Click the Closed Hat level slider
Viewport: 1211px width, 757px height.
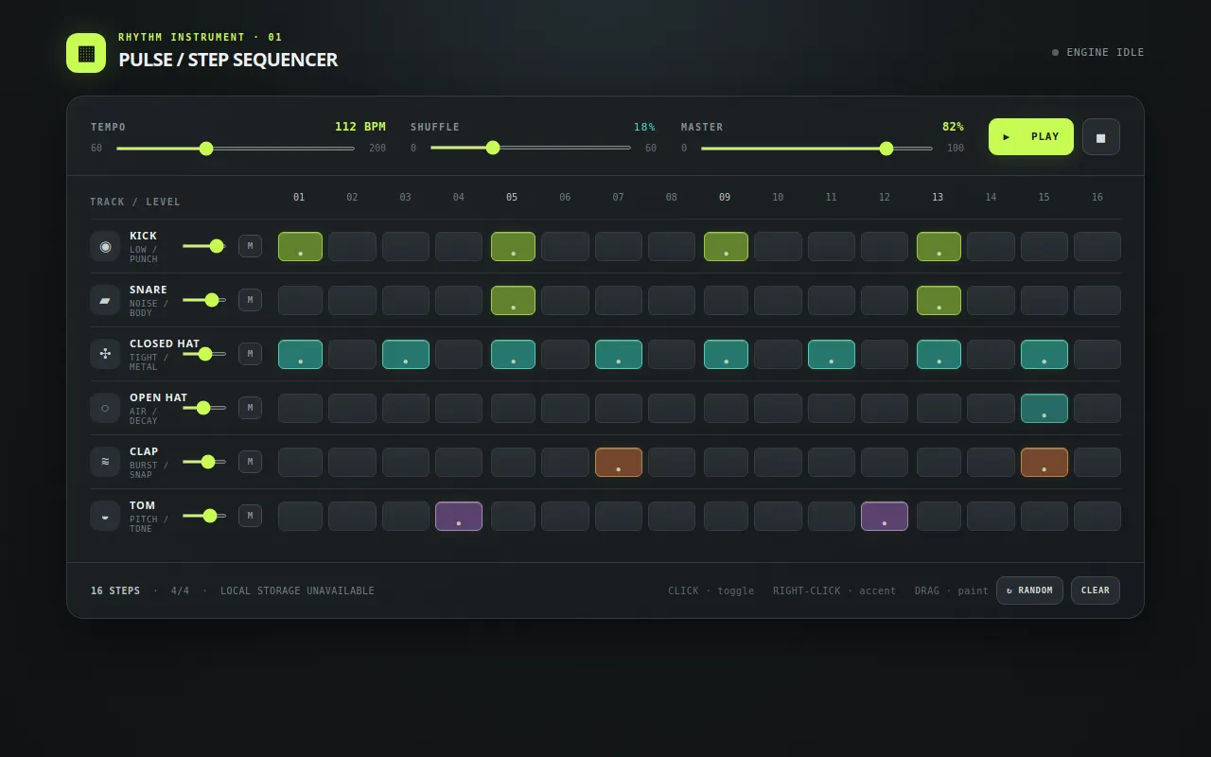(204, 354)
